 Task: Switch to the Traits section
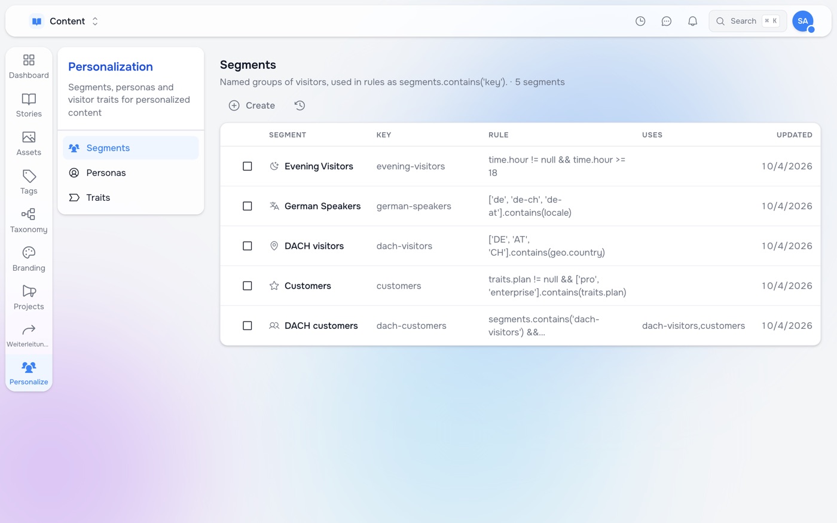click(x=131, y=197)
